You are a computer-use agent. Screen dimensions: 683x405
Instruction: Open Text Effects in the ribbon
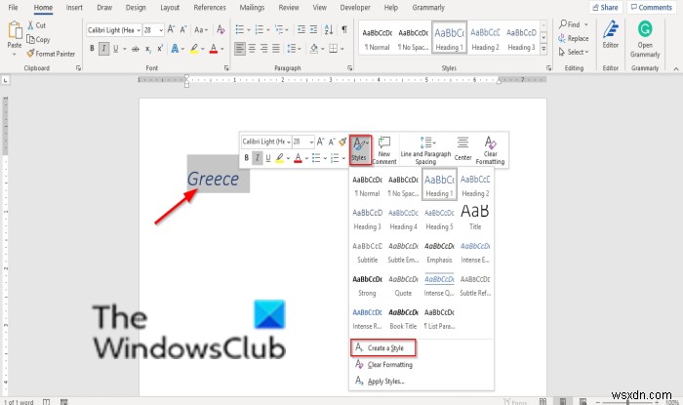175,49
